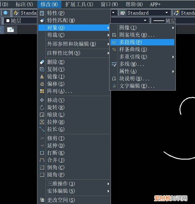Click the Spline edit (样条曲线) icon
The height and width of the screenshot is (204, 195).
click(114, 50)
